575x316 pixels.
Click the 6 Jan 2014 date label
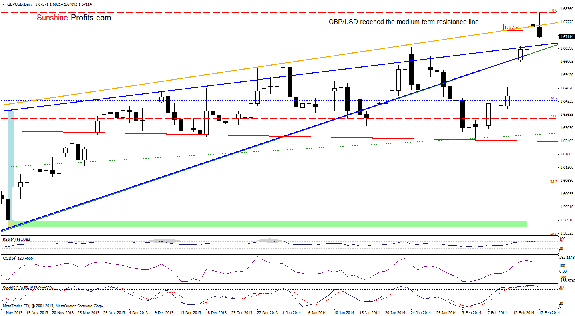317,312
